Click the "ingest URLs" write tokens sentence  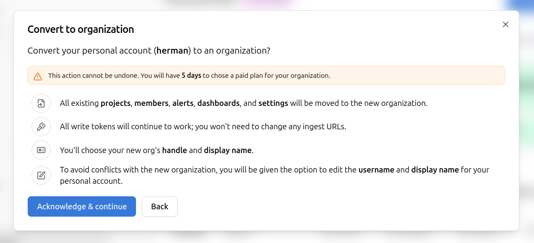(203, 127)
